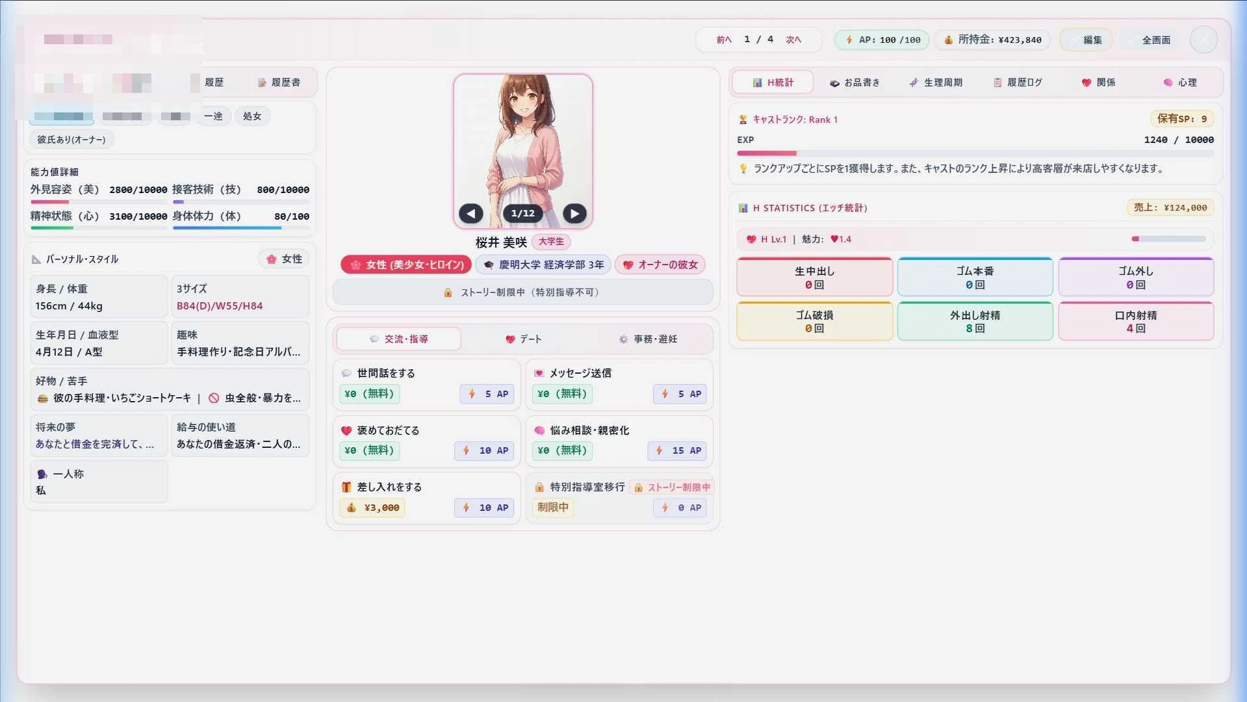The width and height of the screenshot is (1247, 702).
Task: Switch to the 履歴ログ tab
Action: 1018,83
